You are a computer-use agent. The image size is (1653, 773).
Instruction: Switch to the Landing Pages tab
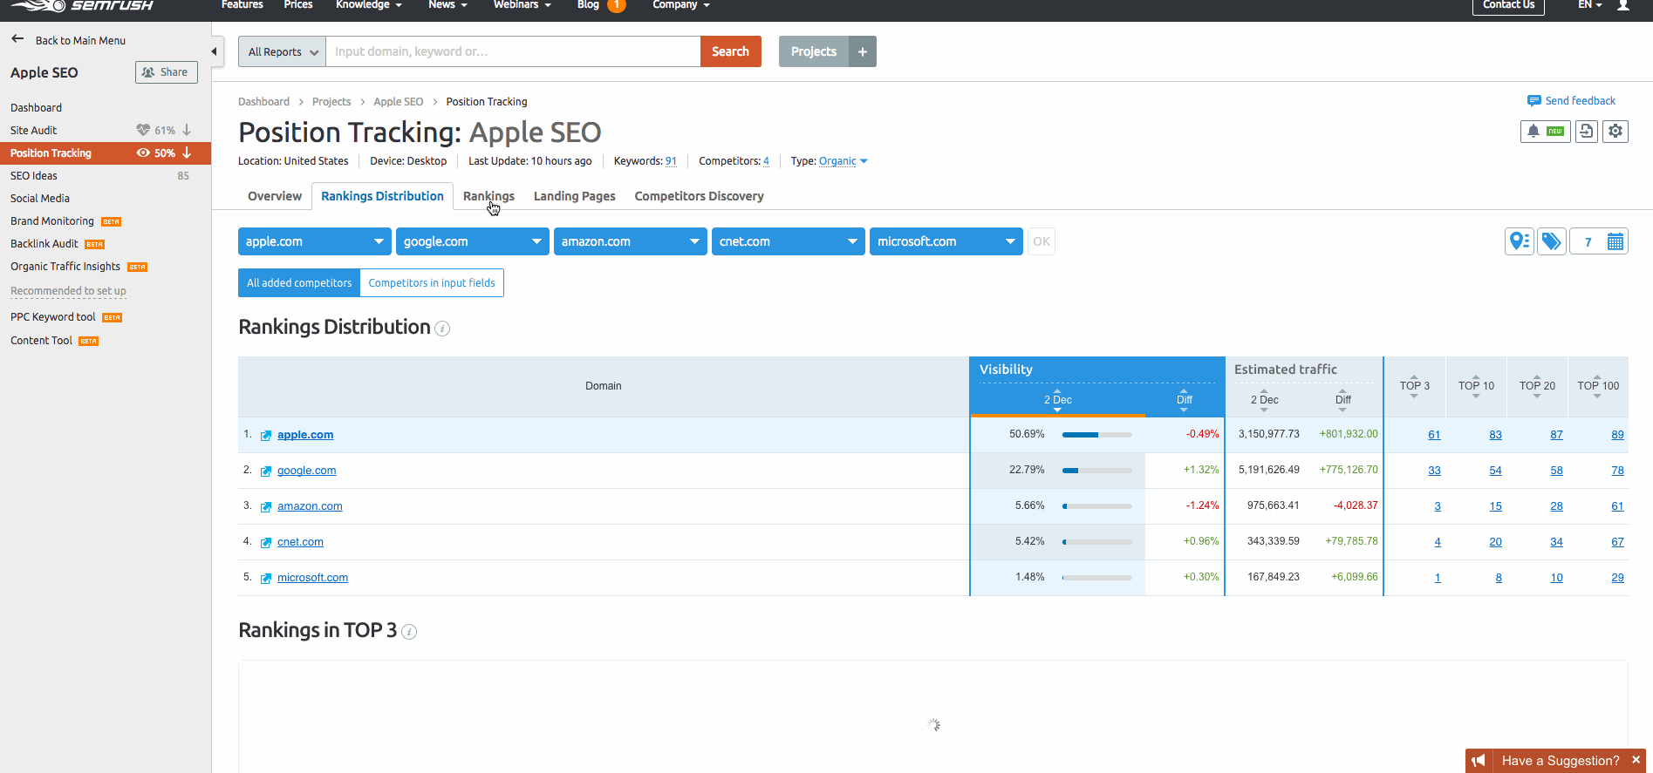pyautogui.click(x=575, y=196)
